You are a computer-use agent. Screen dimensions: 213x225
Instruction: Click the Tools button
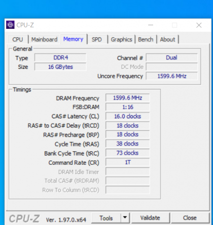tap(106, 218)
